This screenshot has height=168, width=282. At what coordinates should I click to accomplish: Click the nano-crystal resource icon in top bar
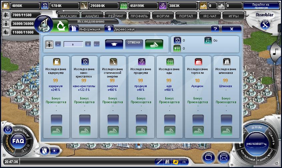tap(45, 6)
